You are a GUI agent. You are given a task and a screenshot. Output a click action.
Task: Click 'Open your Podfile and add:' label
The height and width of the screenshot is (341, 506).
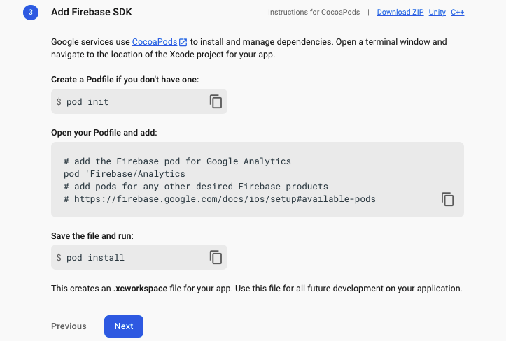[x=104, y=133]
